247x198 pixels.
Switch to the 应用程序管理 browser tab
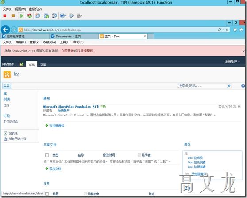[25, 37]
